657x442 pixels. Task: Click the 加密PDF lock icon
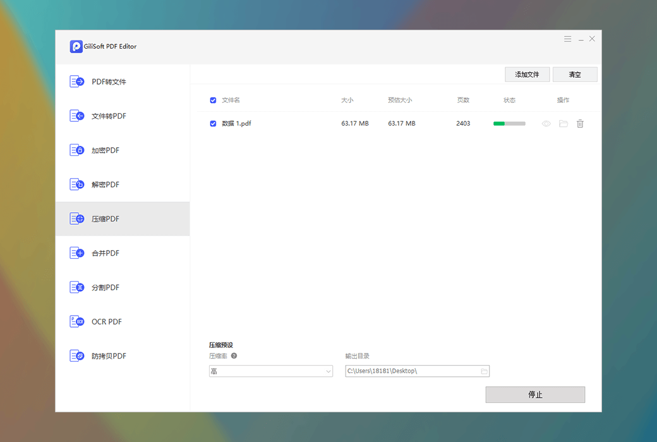[x=76, y=150]
